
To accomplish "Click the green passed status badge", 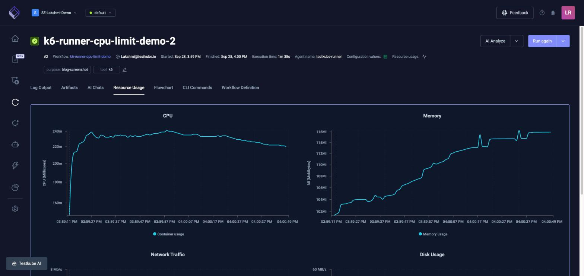I will click(35, 41).
